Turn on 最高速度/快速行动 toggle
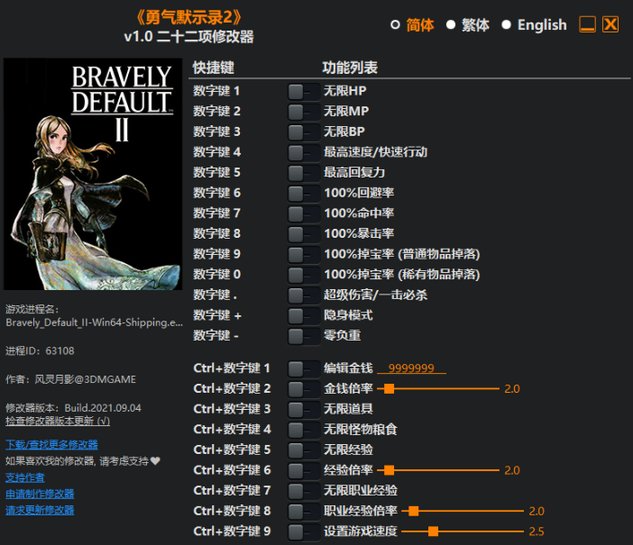The image size is (633, 545). coord(304,152)
